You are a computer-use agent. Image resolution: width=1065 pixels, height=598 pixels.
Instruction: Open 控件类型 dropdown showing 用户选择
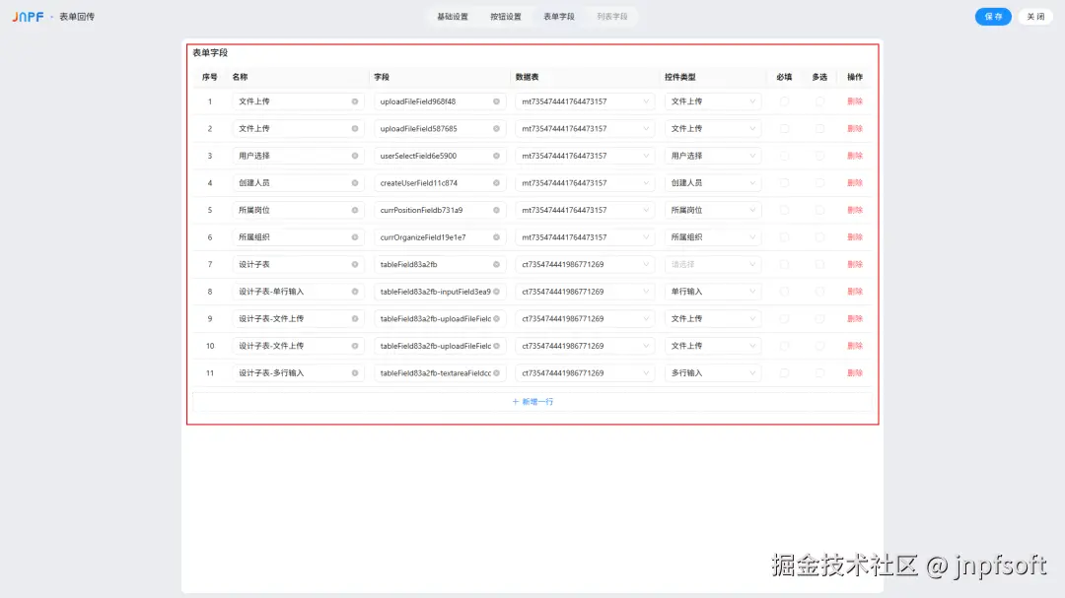coord(713,156)
